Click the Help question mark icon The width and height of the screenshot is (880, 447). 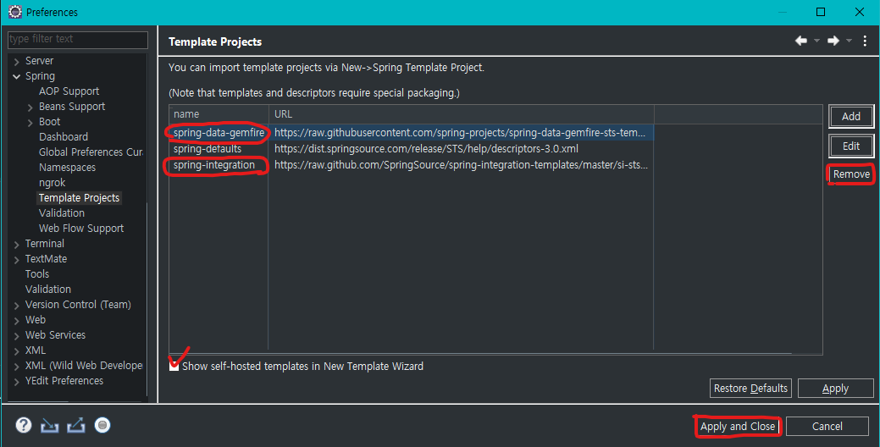[24, 425]
